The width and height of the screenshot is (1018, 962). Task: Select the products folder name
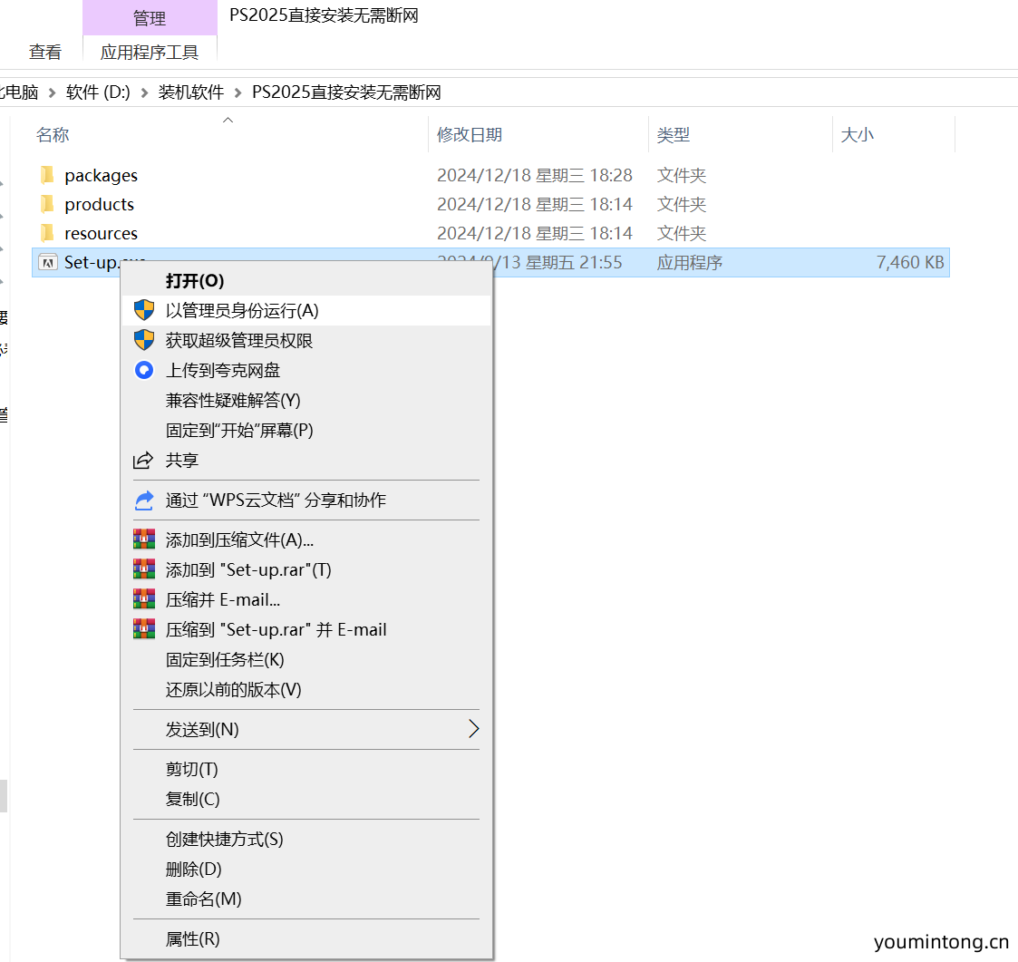pyautogui.click(x=99, y=204)
